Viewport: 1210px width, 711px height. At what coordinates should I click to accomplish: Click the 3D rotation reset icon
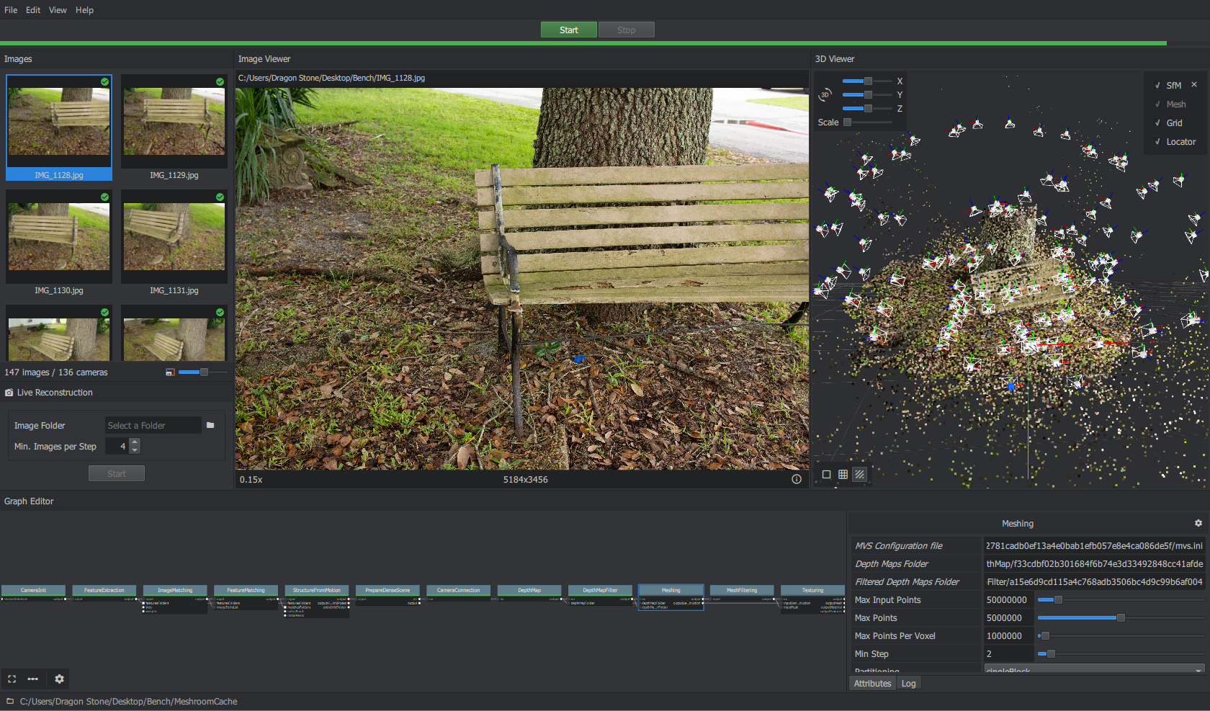tap(825, 94)
